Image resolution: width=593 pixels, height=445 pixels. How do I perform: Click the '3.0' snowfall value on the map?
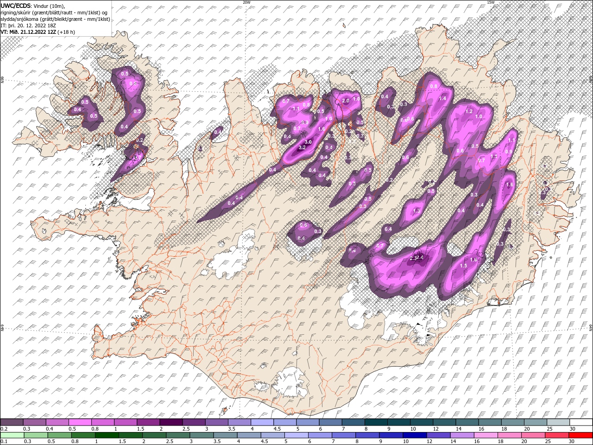click(308, 142)
